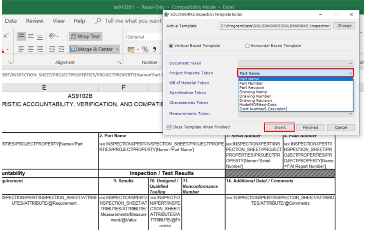367x230 pixels.
Task: Choose Drawing Revision in the token list
Action: 296,100
